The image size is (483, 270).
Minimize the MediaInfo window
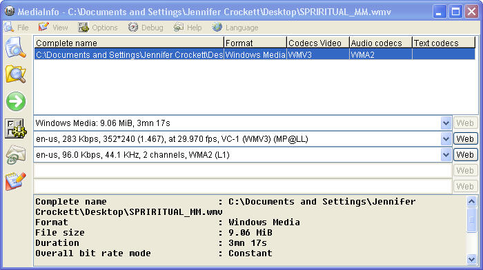[x=440, y=12]
